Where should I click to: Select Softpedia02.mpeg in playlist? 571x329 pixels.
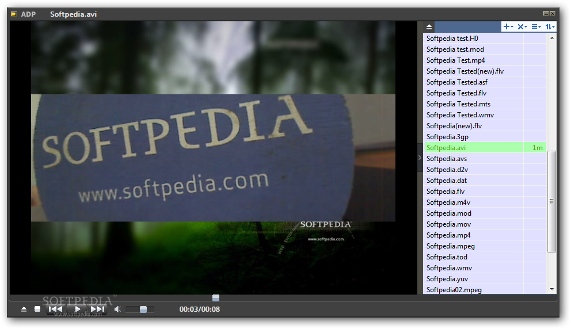point(484,289)
